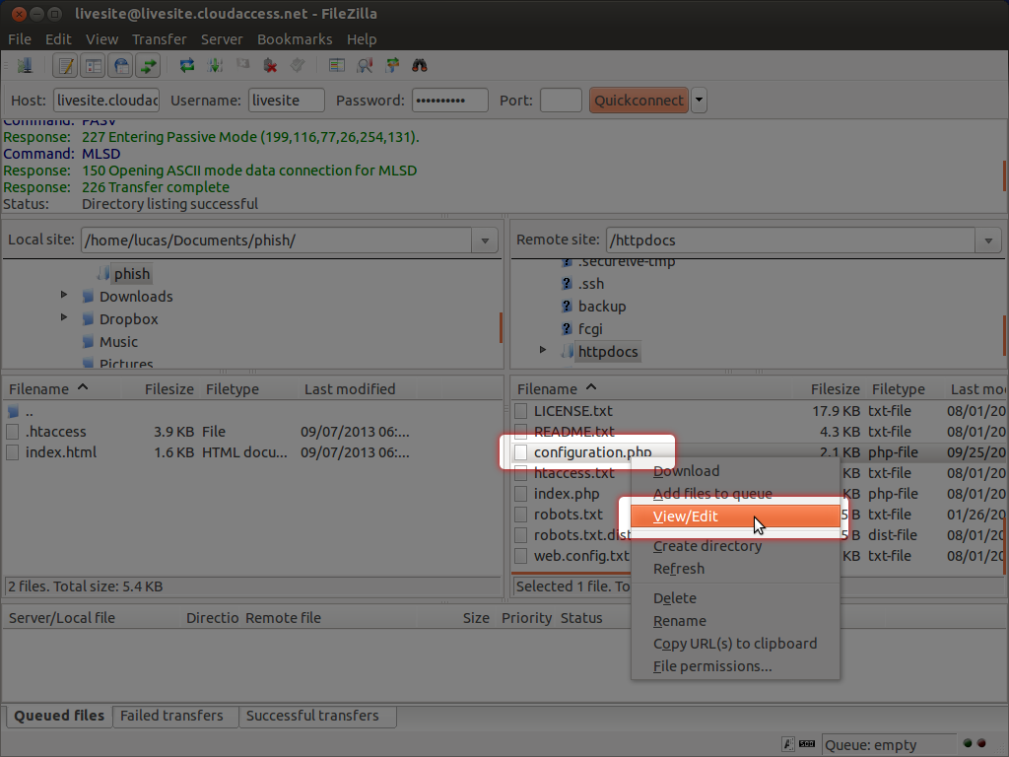Click the parent directory '..' folder icon
Viewport: 1009px width, 757px height.
13,411
